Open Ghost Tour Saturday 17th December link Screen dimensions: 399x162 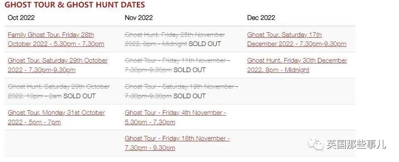[x=297, y=39]
